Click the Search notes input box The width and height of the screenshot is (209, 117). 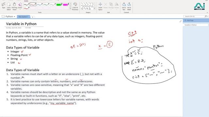click(x=194, y=16)
